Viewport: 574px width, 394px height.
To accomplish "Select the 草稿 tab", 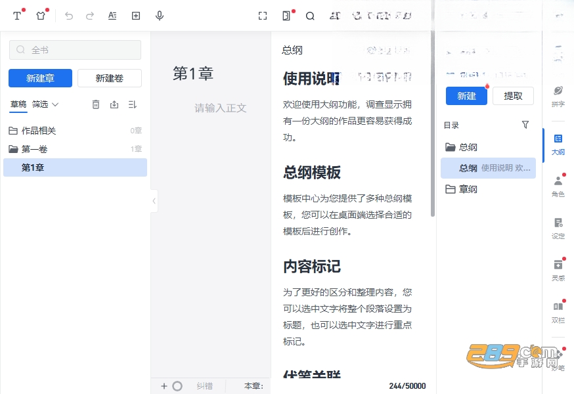I will [x=18, y=104].
